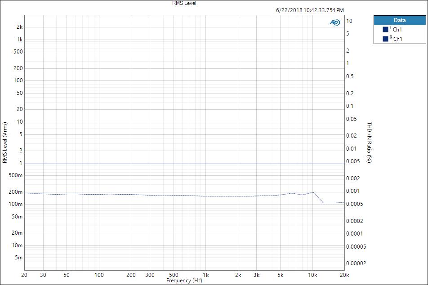Click the RMS Level graph title
This screenshot has height=285, width=428.
[184, 3]
